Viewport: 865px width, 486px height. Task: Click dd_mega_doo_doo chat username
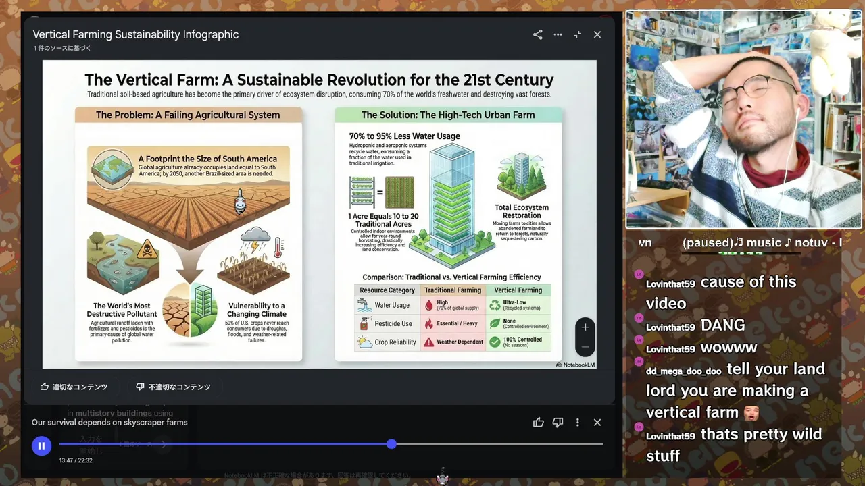683,371
